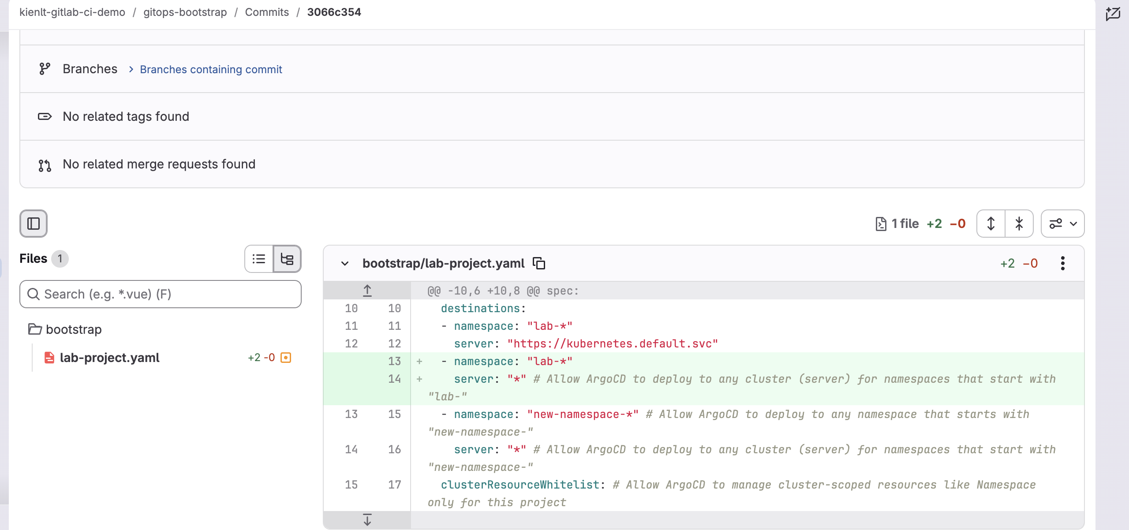Click the modified-file status icon for lab-project.yaml
The width and height of the screenshot is (1129, 530).
point(286,358)
